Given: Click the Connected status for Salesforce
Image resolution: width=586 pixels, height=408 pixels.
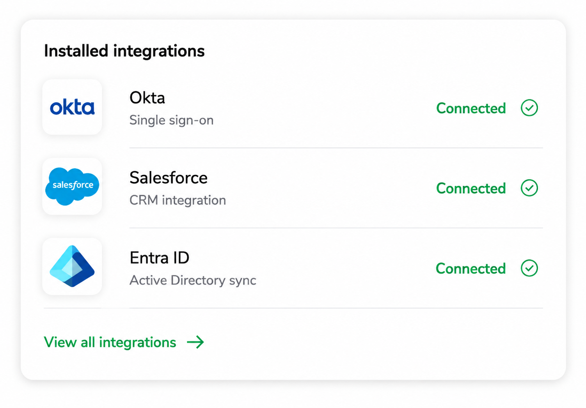Looking at the screenshot, I should click(x=471, y=188).
